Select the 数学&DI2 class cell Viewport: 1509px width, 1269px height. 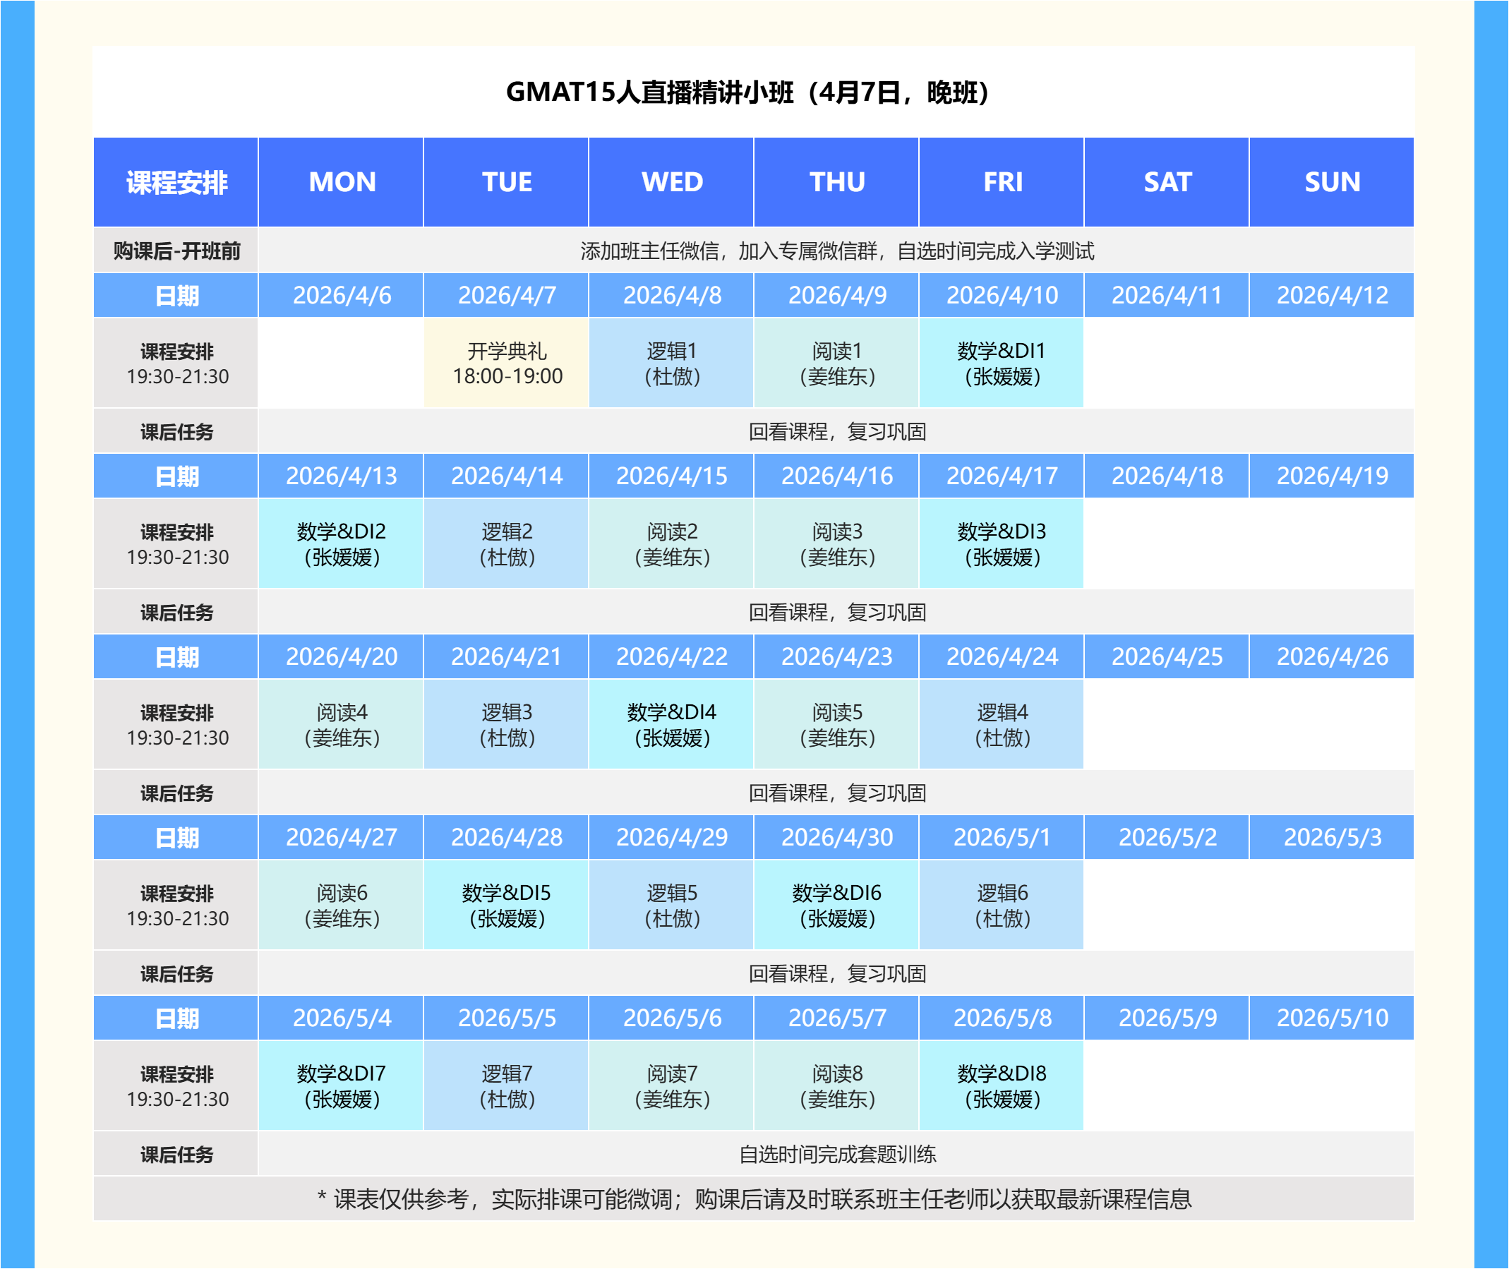(342, 544)
